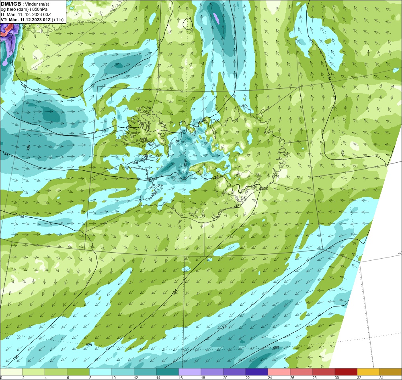Select legend scale value '8'
The image size is (402, 380).
tap(90, 378)
